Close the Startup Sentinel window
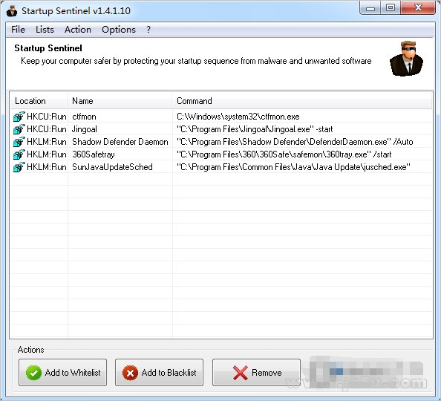The image size is (441, 401). pos(418,7)
